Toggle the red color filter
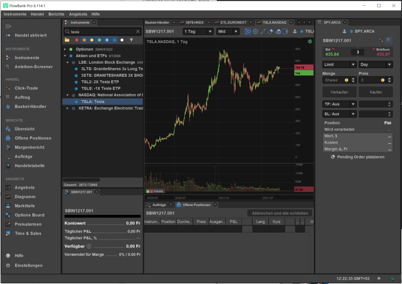This screenshot has width=402, height=284. tap(77, 40)
